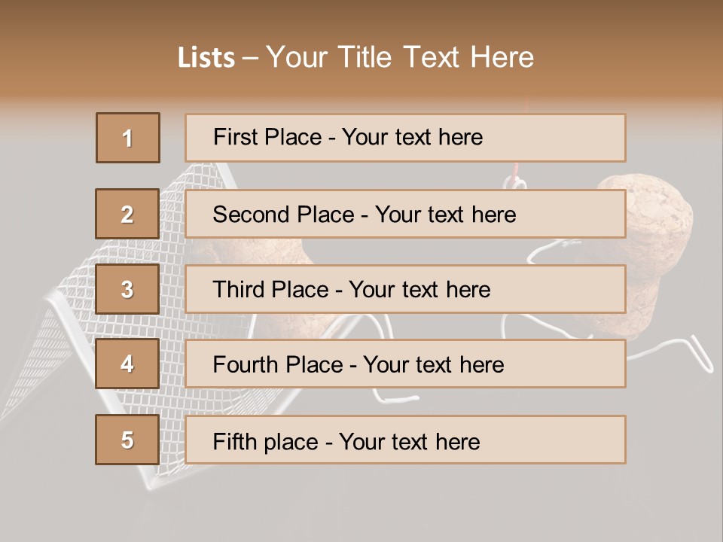
Task: Click the bold word Lists in title
Action: click(x=206, y=58)
